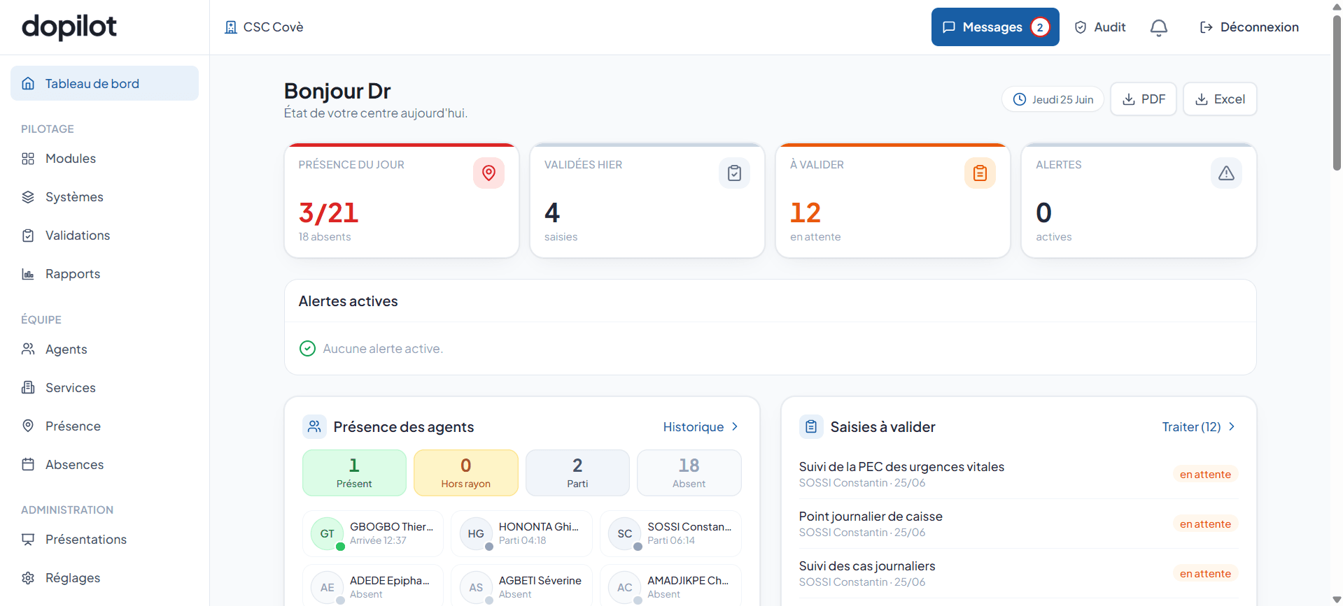This screenshot has width=1343, height=606.
Task: Open Historique via its chevron arrow
Action: (x=735, y=426)
